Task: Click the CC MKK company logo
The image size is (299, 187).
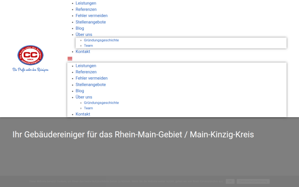Action: pyautogui.click(x=30, y=55)
